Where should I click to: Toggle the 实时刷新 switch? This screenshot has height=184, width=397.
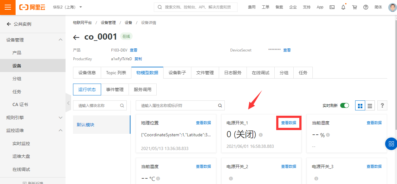tap(345, 105)
